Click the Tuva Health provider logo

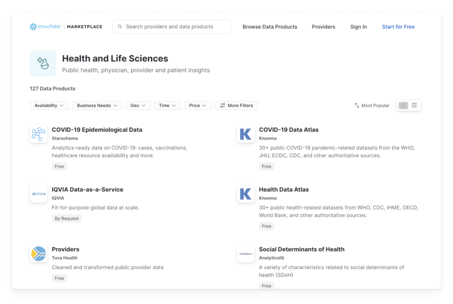pos(38,254)
